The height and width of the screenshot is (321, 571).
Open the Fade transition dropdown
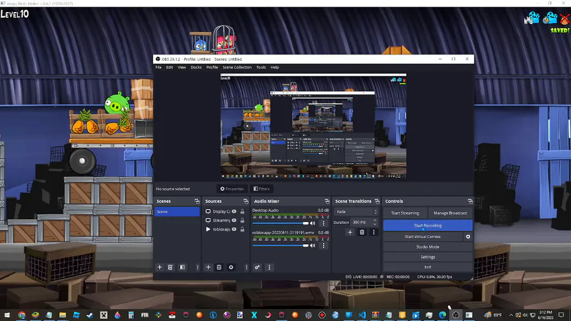coord(357,211)
